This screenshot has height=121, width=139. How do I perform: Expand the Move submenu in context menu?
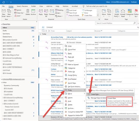(x=75, y=94)
